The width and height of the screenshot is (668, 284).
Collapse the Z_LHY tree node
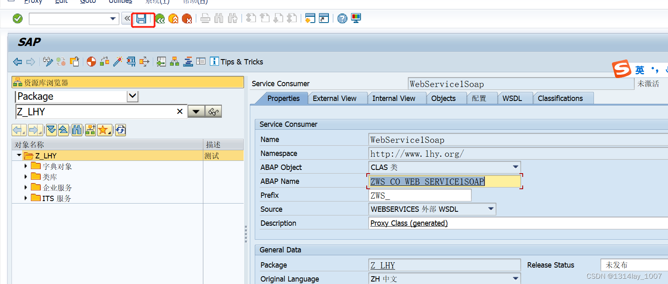pos(19,156)
